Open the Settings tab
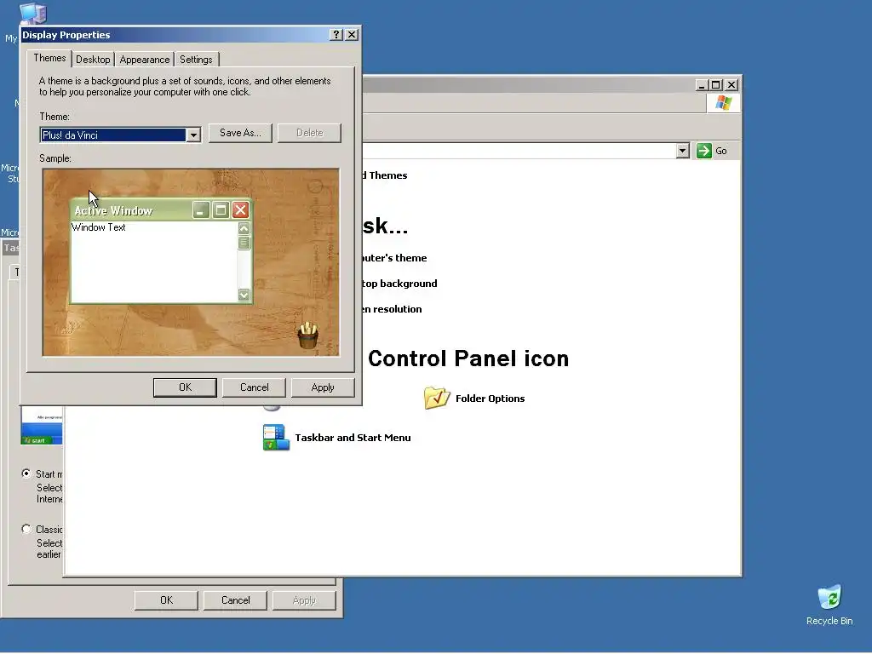872x654 pixels. point(196,60)
